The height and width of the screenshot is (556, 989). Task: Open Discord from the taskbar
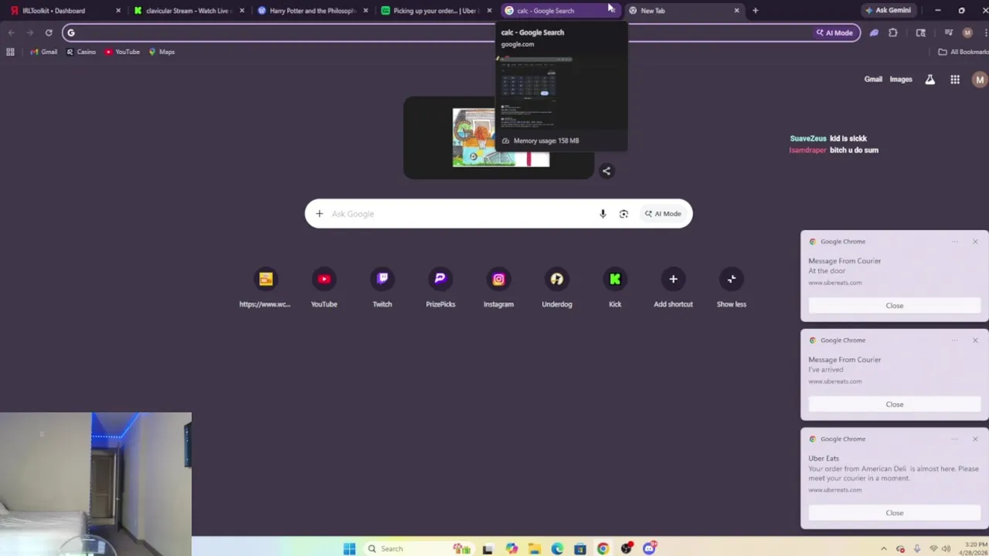650,548
